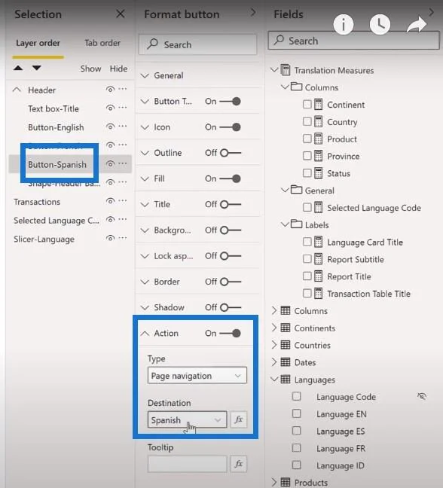Enable the Outline toggle
The height and width of the screenshot is (488, 443).
click(x=230, y=153)
